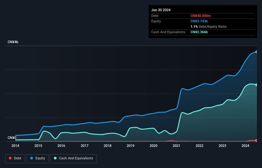Click the teal Cash legend dot
Viewport: 262px width, 168px height.
[55, 158]
